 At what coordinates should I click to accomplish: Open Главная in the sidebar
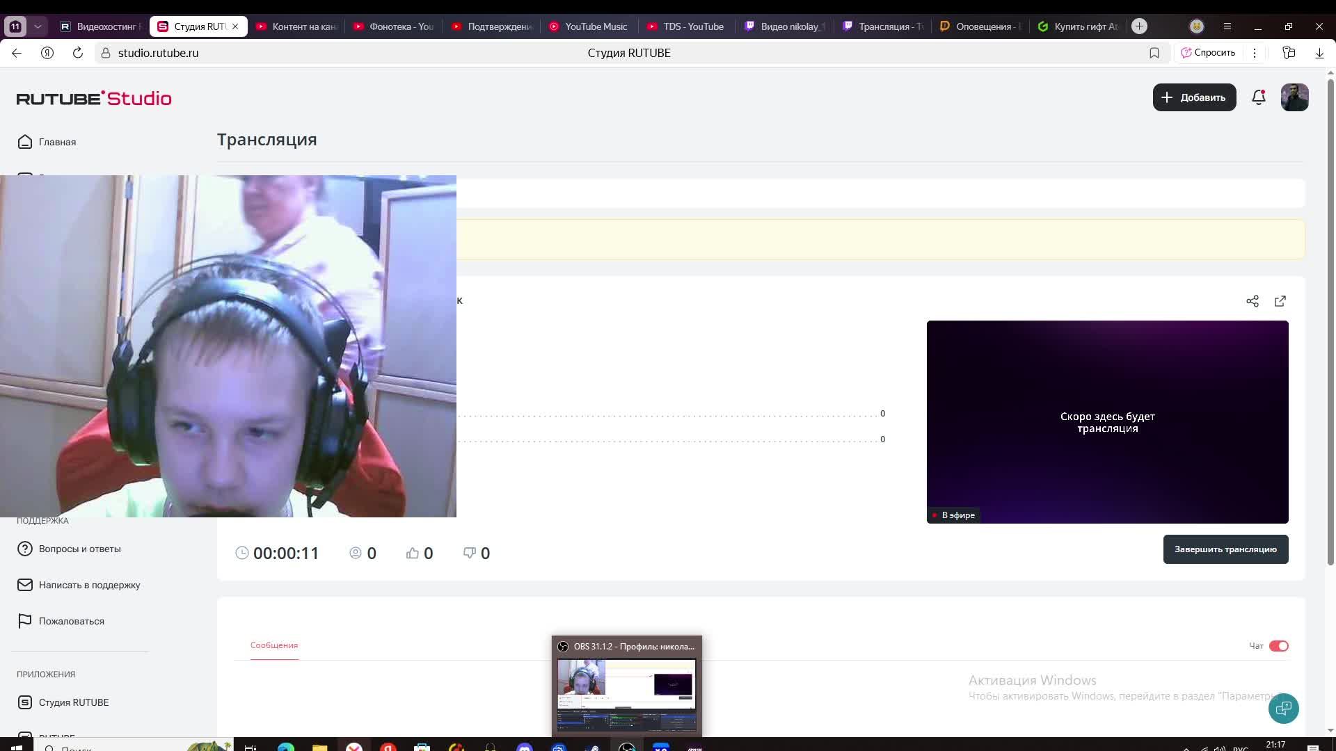click(57, 142)
